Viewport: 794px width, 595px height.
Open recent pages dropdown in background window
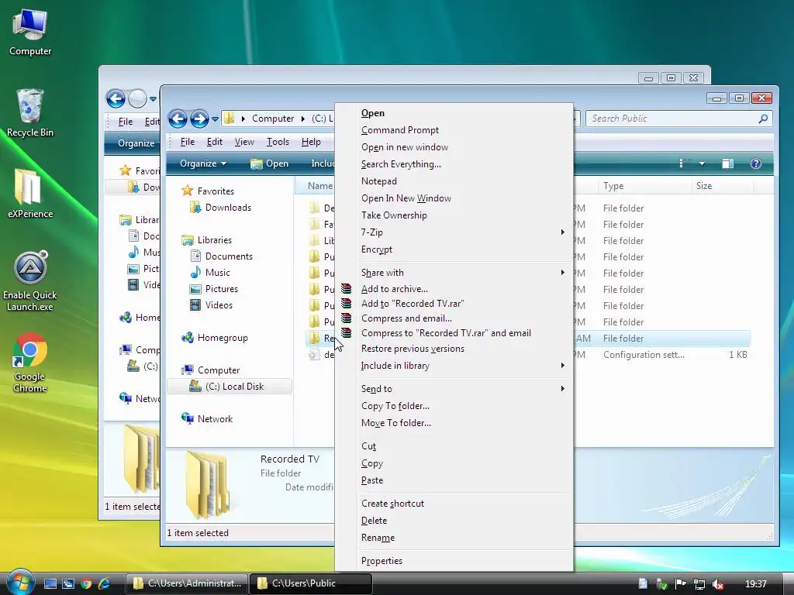click(x=153, y=98)
